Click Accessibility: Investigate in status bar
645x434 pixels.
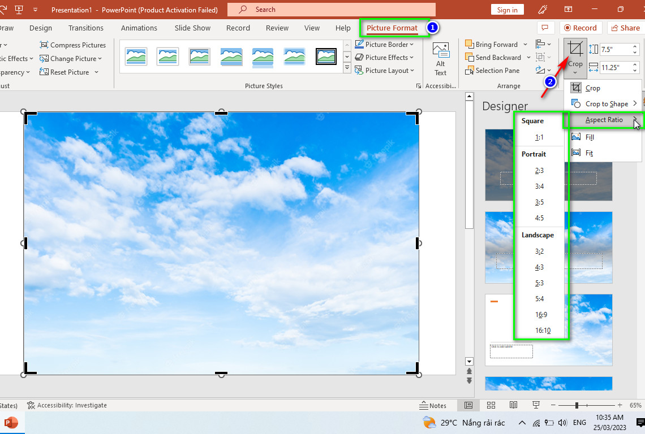pos(67,405)
